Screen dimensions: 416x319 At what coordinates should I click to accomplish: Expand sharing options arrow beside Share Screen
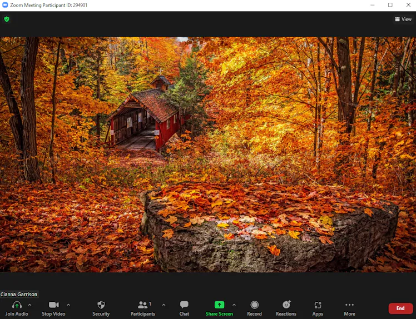234,305
